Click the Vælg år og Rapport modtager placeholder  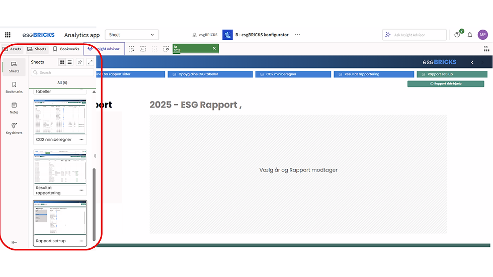tap(298, 170)
